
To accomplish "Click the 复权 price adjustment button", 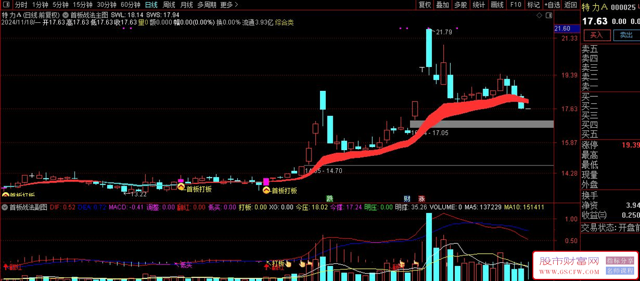I will 425,5.
